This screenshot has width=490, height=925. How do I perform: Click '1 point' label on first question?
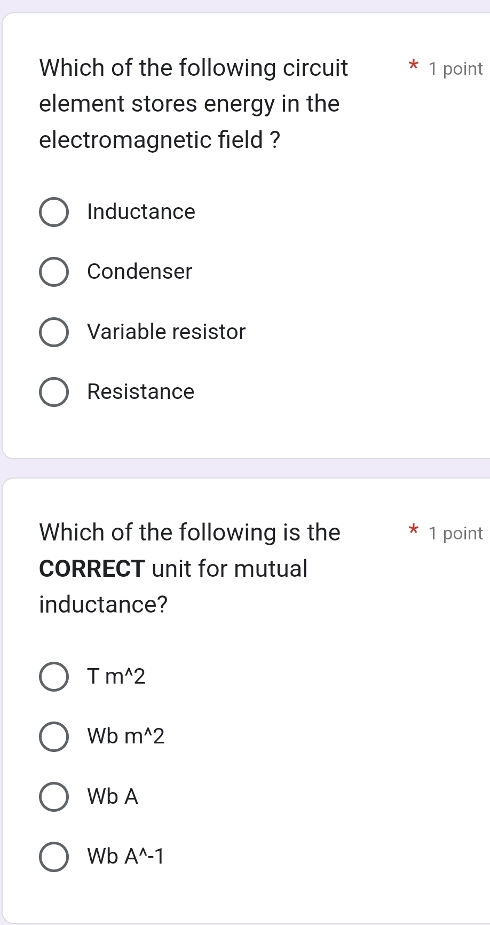(455, 69)
